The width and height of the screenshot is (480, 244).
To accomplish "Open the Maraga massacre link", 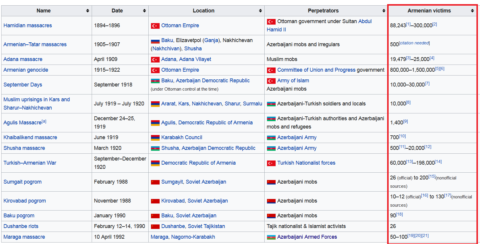I will (24, 237).
